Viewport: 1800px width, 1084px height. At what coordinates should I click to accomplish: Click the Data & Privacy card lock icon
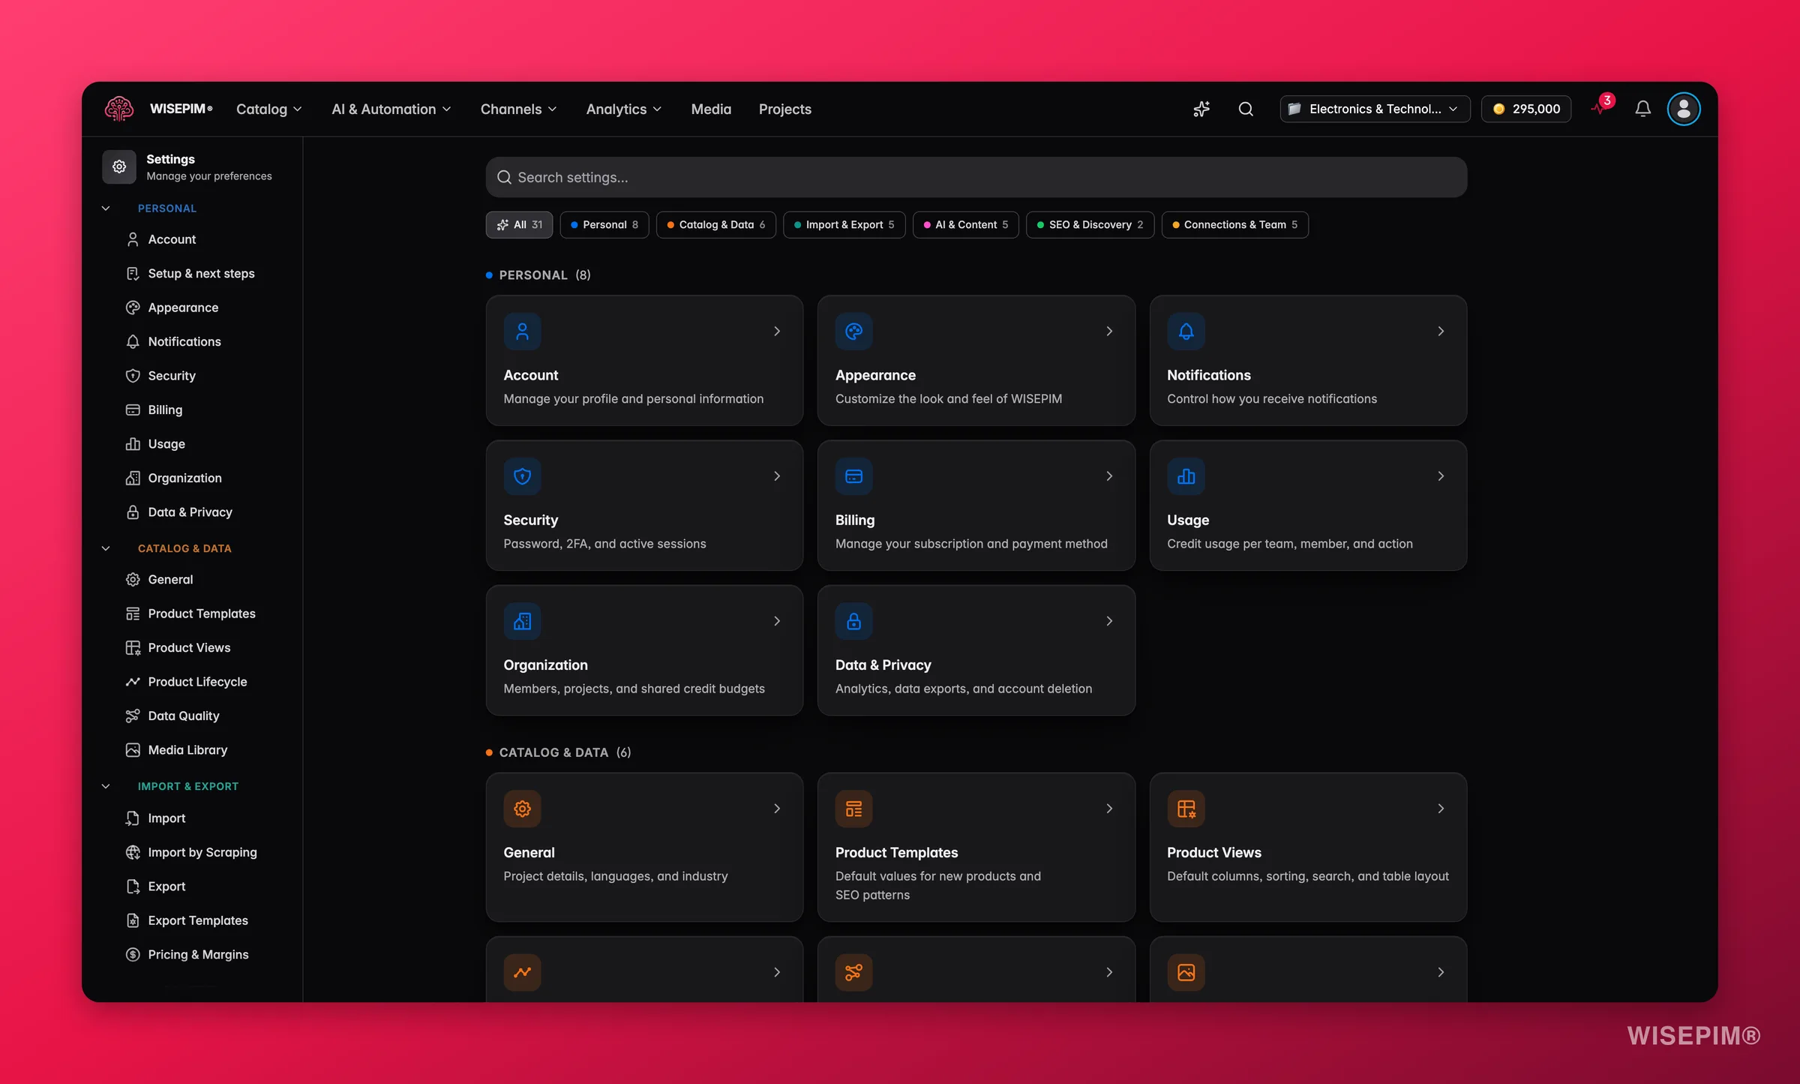[x=854, y=620]
